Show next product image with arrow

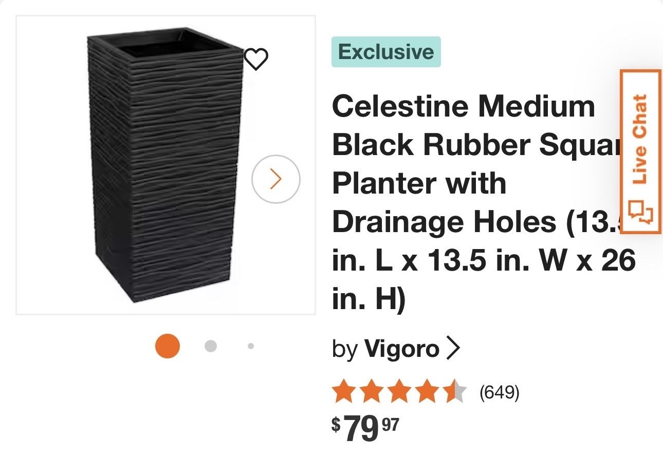click(x=275, y=179)
